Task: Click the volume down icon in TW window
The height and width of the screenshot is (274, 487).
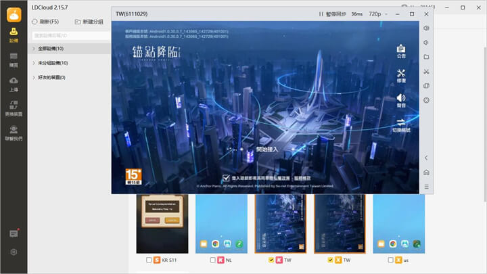Action: click(x=426, y=42)
